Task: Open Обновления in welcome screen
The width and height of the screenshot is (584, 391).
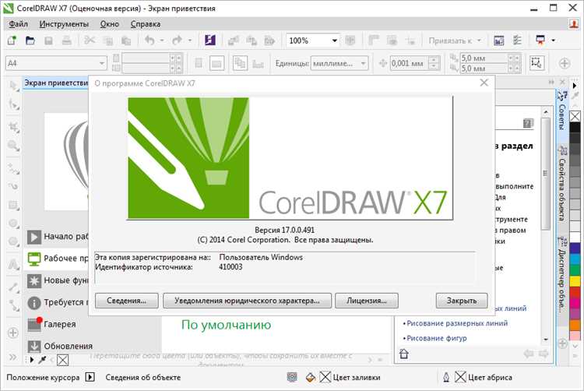Action: (x=60, y=346)
